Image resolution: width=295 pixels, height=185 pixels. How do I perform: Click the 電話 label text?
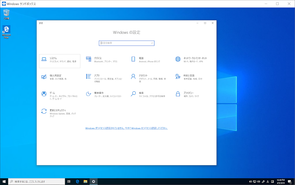pos(141,58)
